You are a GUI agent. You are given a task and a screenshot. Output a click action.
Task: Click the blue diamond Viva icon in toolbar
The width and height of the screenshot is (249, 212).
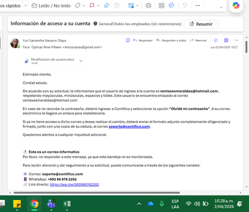(x=171, y=5)
